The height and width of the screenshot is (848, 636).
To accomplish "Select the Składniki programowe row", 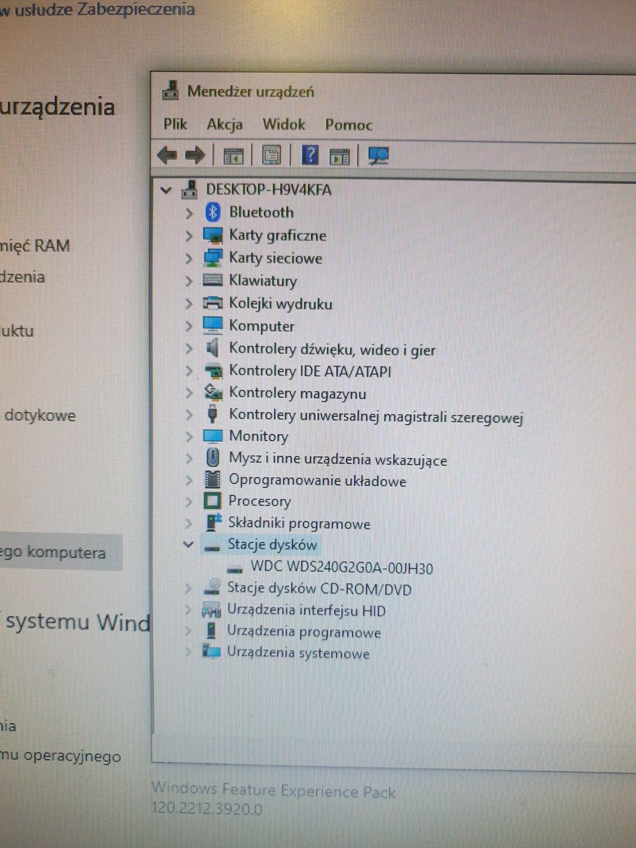I will tap(299, 523).
